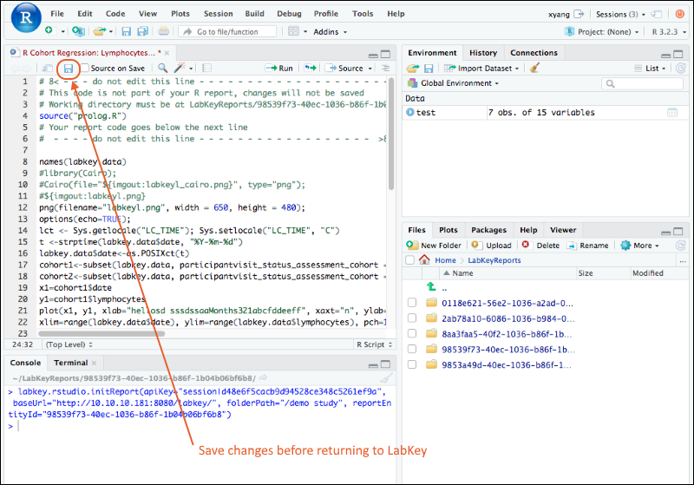Click the print document icon
Image resolution: width=694 pixels, height=485 pixels.
coord(163,31)
